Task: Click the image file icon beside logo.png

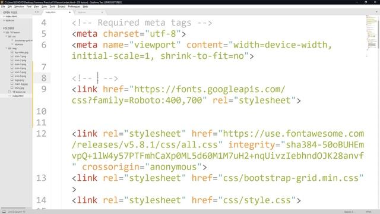Action: pos(12,80)
